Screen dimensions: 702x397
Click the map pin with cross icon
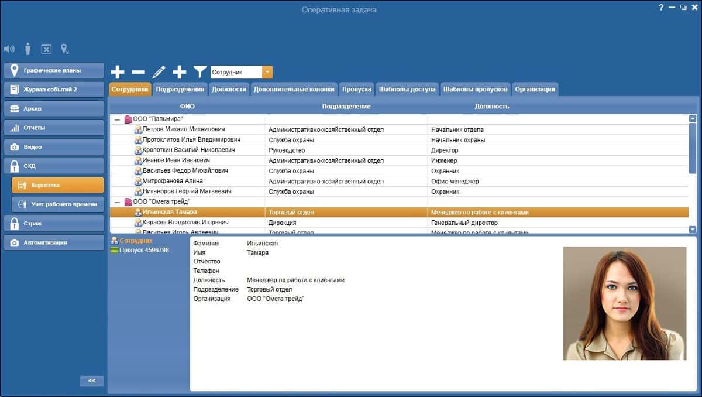(64, 49)
